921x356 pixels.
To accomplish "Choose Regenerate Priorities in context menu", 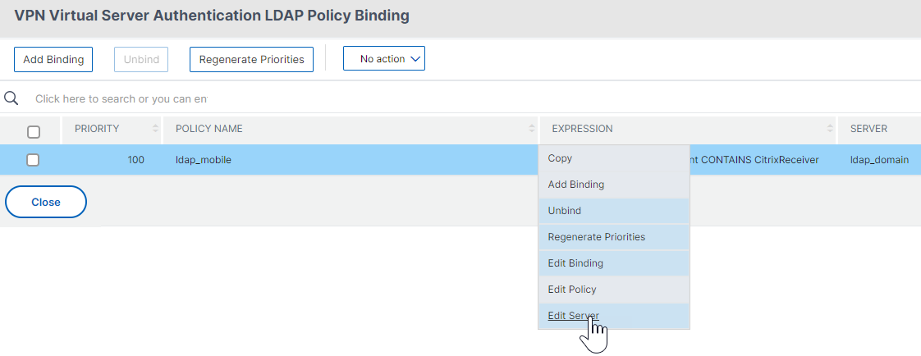I will coord(614,237).
